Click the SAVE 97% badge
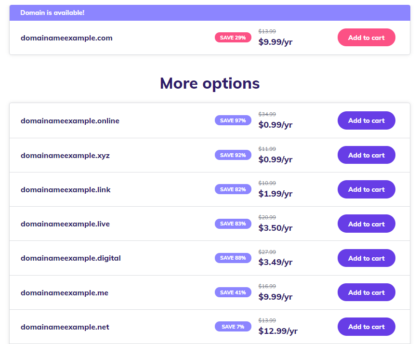The height and width of the screenshot is (344, 420). point(233,120)
